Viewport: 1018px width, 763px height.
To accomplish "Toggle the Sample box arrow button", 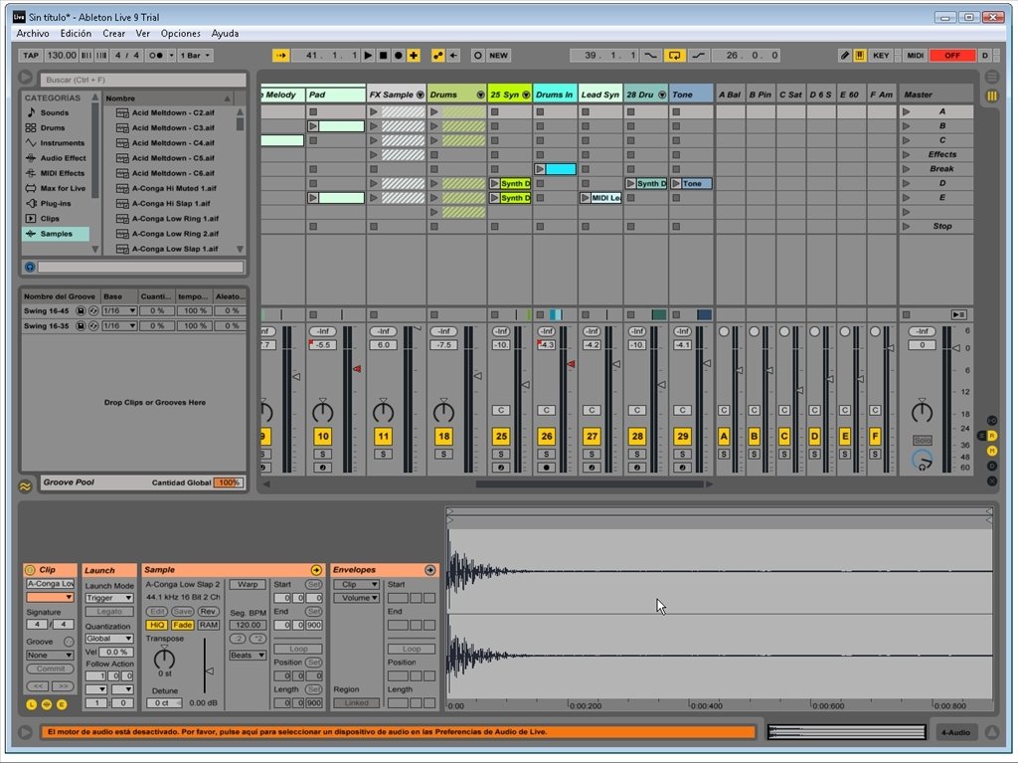I will pyautogui.click(x=316, y=570).
